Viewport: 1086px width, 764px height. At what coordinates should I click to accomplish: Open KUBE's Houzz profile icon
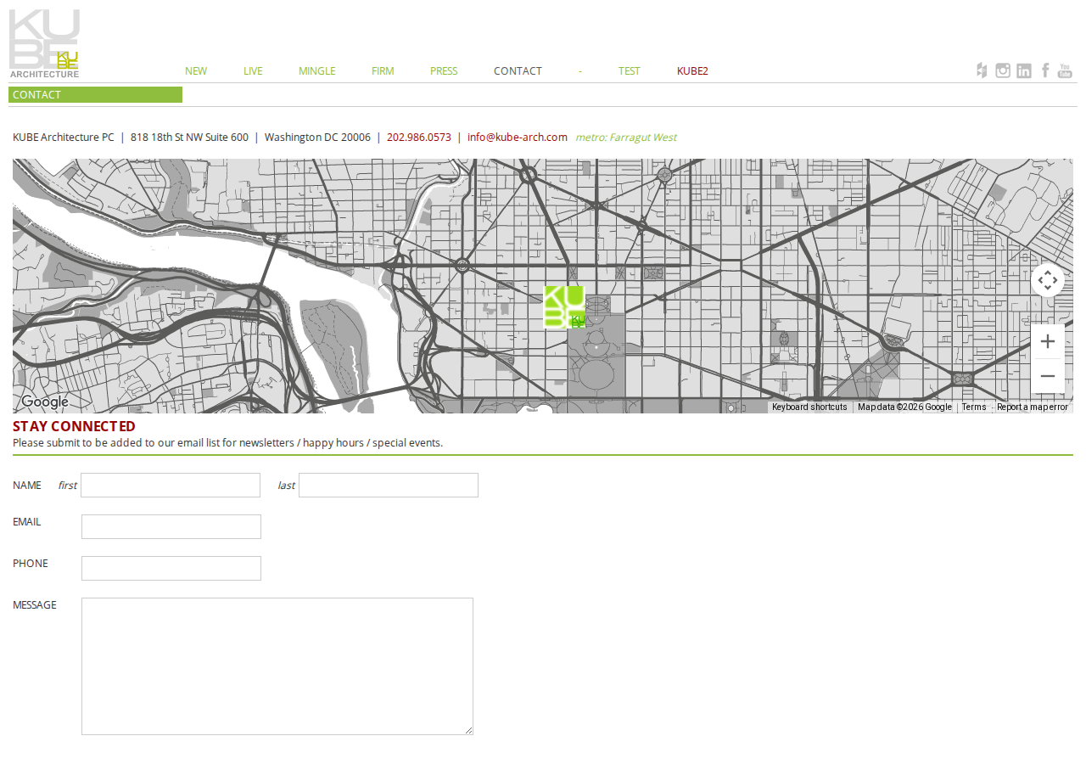pos(982,70)
